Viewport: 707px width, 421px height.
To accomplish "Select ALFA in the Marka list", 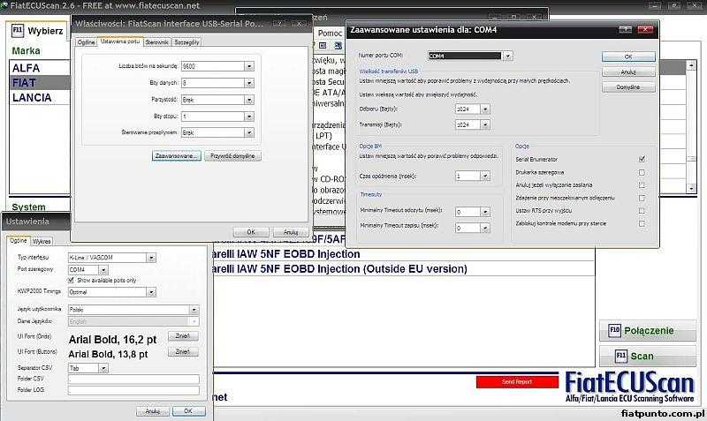I will pyautogui.click(x=40, y=68).
